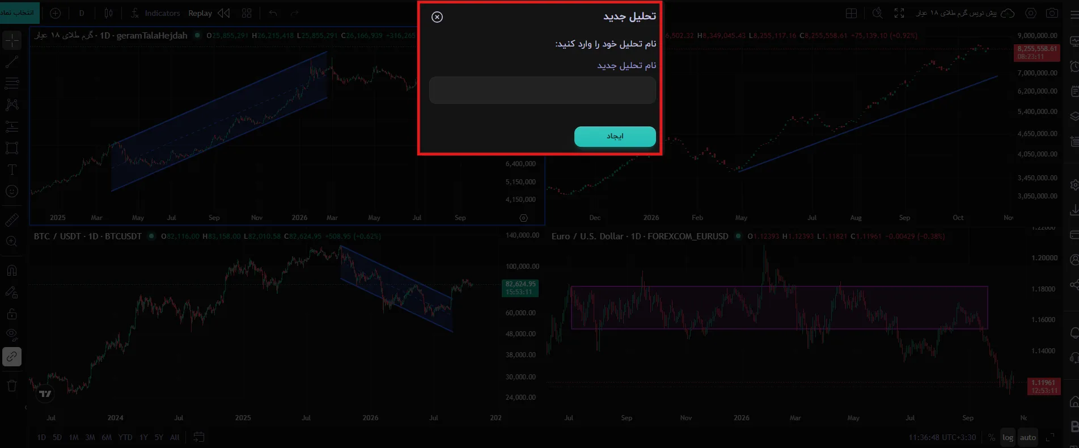Open the candlestick chart style selector

click(108, 13)
